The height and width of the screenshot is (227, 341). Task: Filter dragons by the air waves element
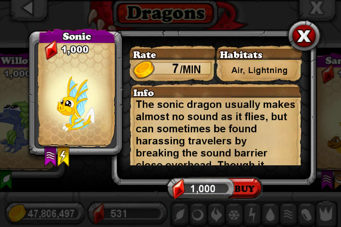tap(288, 215)
